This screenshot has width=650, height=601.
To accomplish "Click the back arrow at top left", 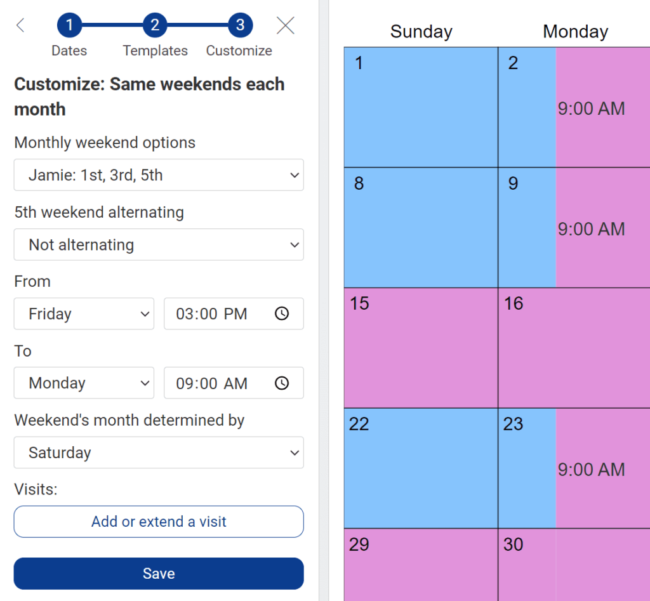I will tap(20, 25).
